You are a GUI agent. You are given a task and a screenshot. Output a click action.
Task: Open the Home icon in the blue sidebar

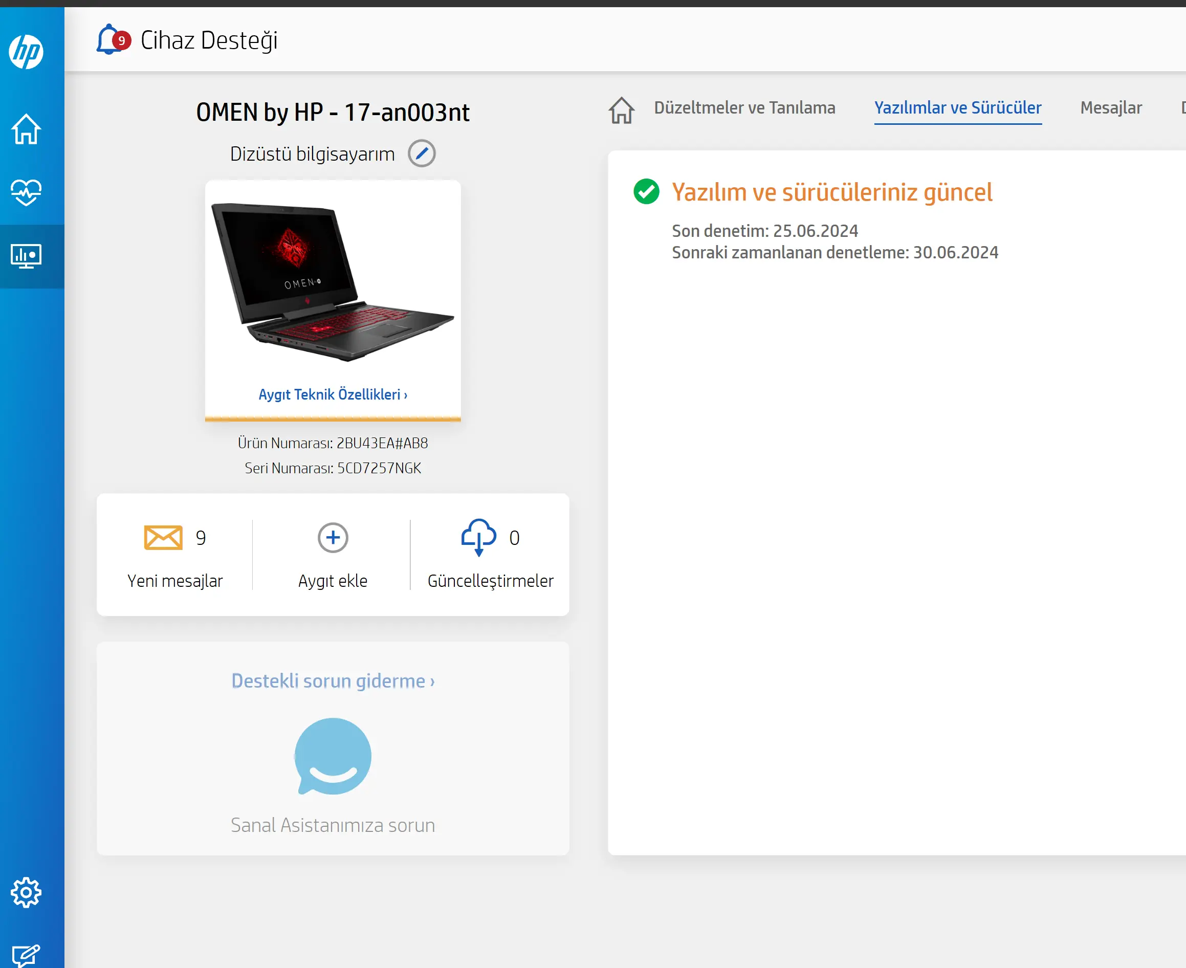(x=26, y=129)
